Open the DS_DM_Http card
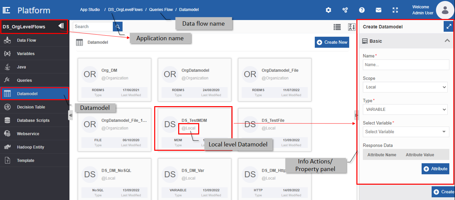455x200 pixels. click(x=274, y=179)
